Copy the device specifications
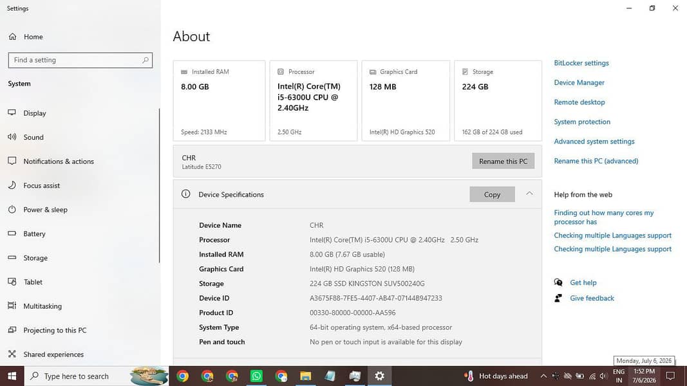687x386 pixels. point(492,194)
